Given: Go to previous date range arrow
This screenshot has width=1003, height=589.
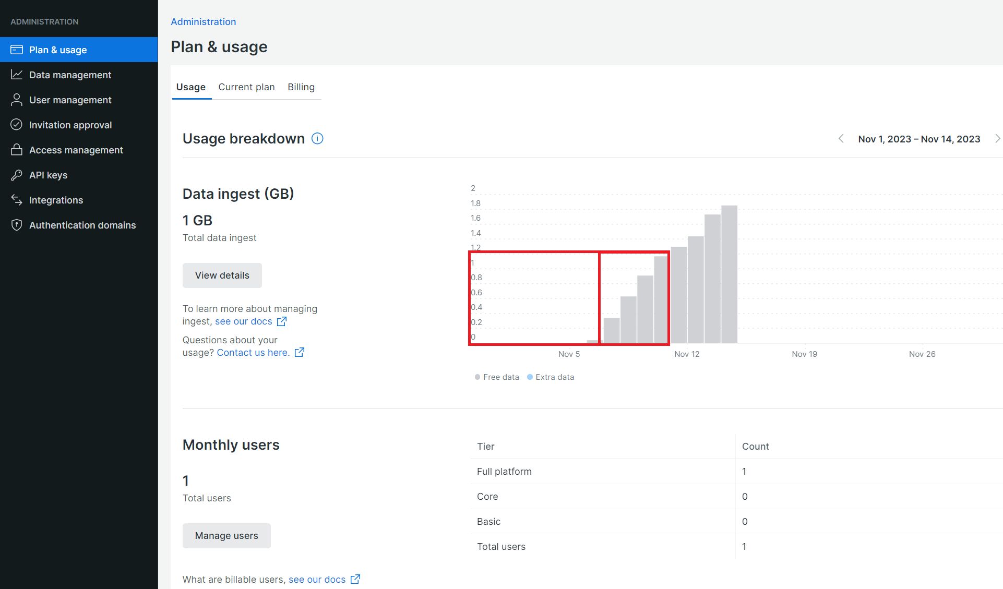Looking at the screenshot, I should [841, 139].
